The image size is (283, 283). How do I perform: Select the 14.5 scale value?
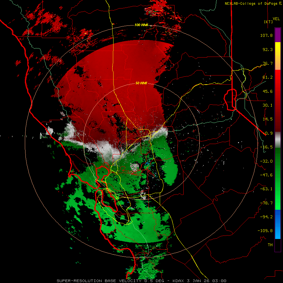click(x=268, y=119)
